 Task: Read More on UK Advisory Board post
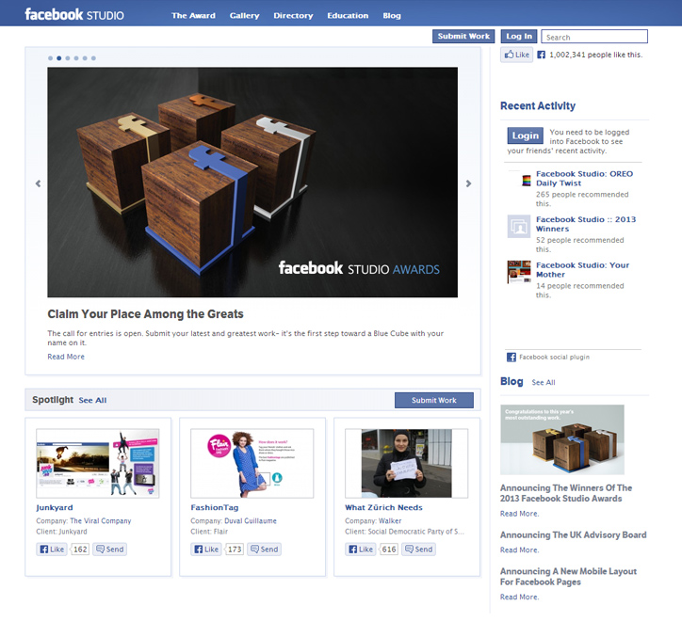[519, 550]
